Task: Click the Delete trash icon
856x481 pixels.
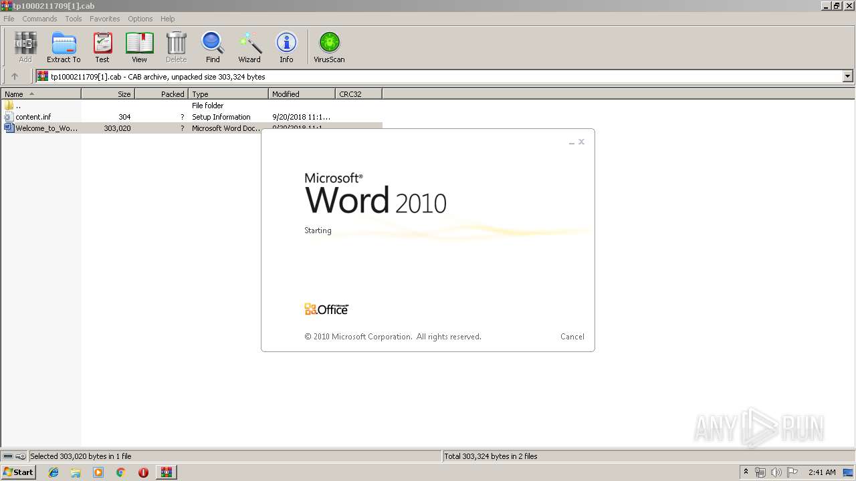Action: tap(176, 47)
